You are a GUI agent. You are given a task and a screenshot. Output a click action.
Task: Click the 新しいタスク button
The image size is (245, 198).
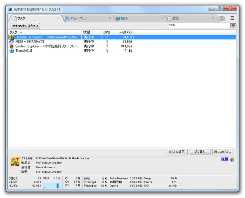pyautogui.click(x=223, y=152)
